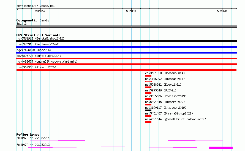This screenshot has height=151, width=245.
Task: Select the blue dgv4749n100 variant bar
Action: coord(127,53)
